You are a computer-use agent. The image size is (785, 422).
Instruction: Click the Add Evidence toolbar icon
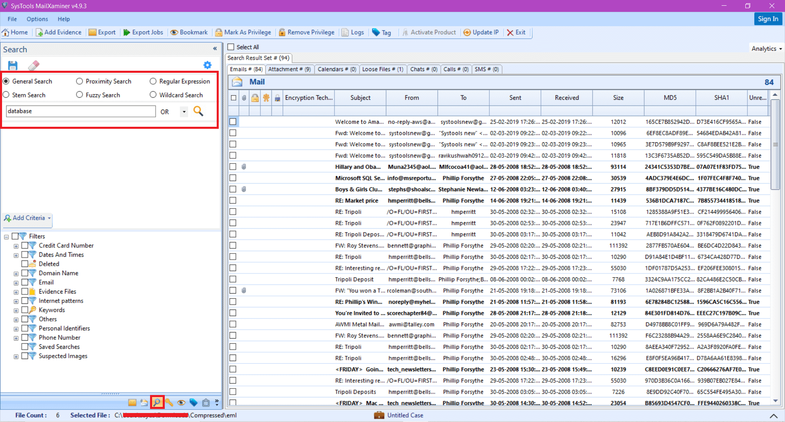pos(39,32)
